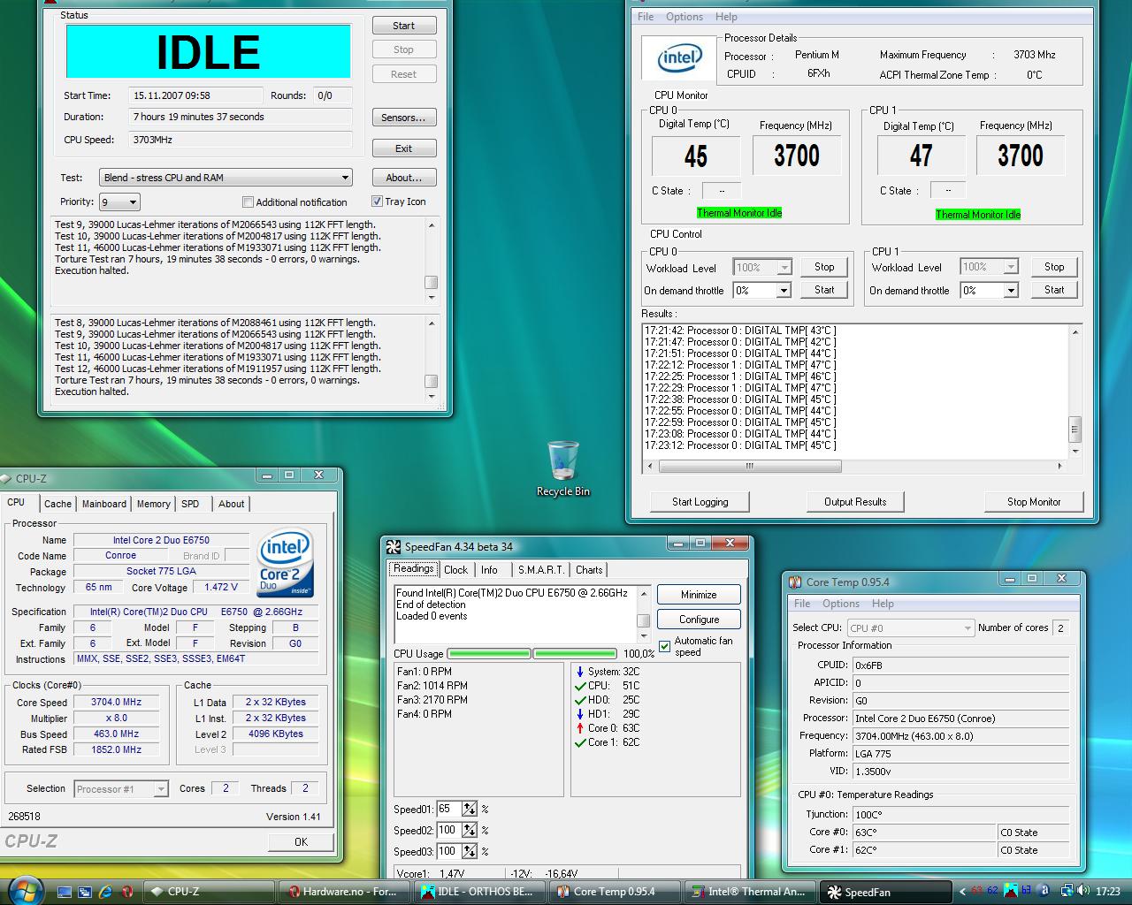
Task: Open SpeedFan Clock tab
Action: click(455, 570)
